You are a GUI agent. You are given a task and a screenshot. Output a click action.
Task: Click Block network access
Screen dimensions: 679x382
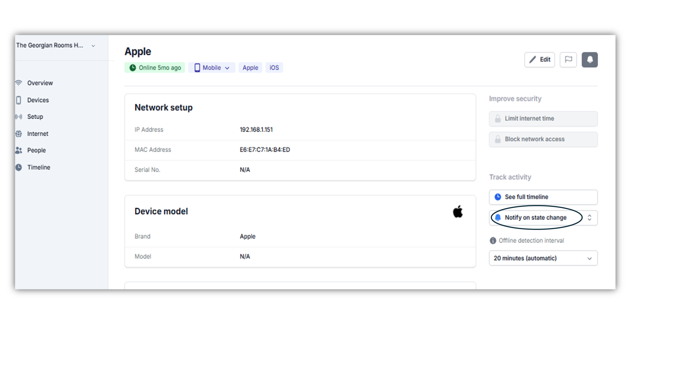[x=543, y=139]
